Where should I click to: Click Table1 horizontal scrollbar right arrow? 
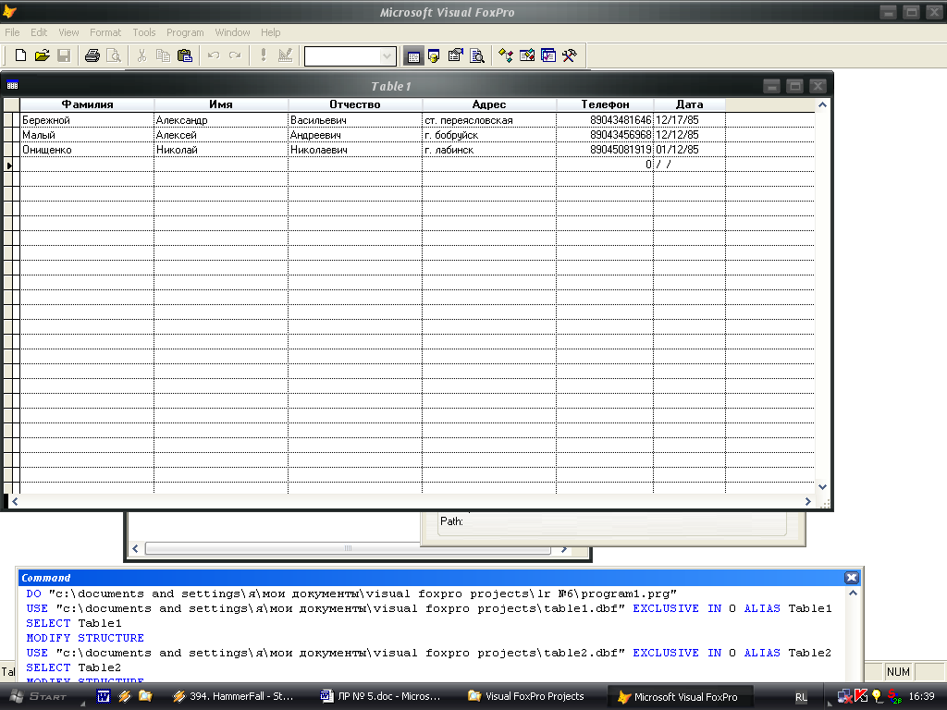808,501
